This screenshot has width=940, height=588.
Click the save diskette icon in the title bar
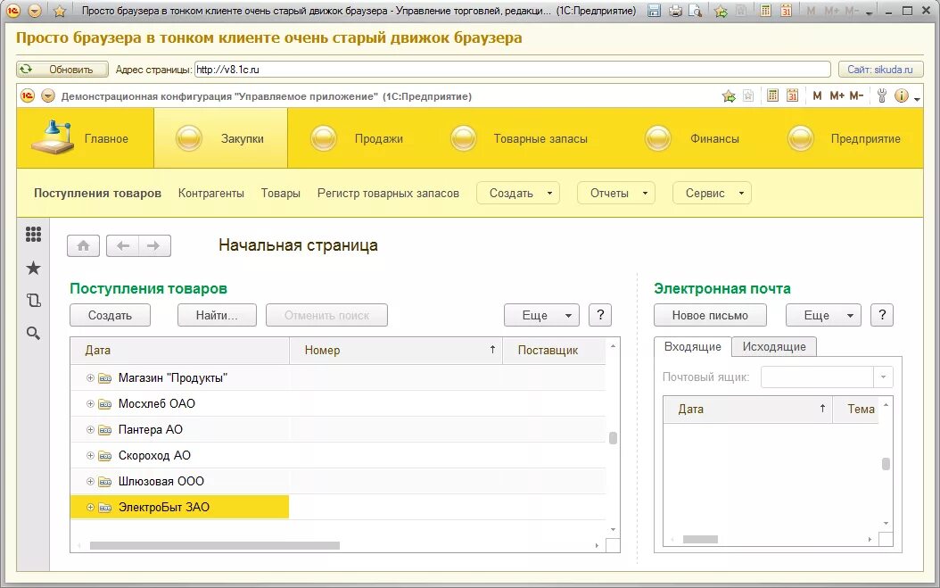tap(654, 11)
